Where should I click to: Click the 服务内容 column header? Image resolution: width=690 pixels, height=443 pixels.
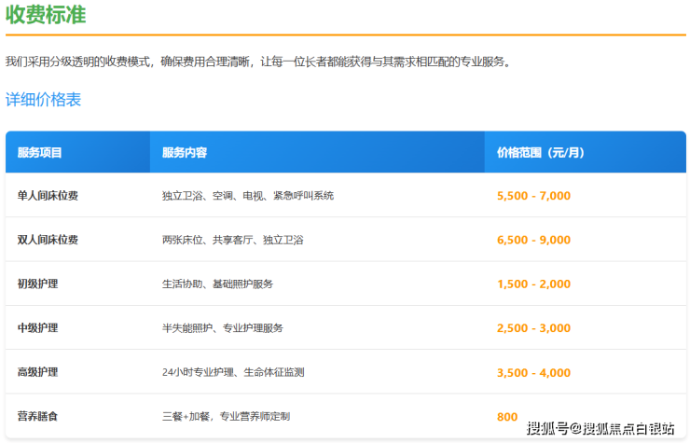pos(184,152)
